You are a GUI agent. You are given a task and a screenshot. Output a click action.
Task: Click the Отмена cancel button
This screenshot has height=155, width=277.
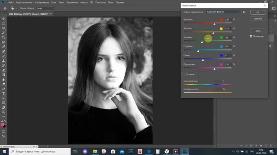click(x=258, y=19)
